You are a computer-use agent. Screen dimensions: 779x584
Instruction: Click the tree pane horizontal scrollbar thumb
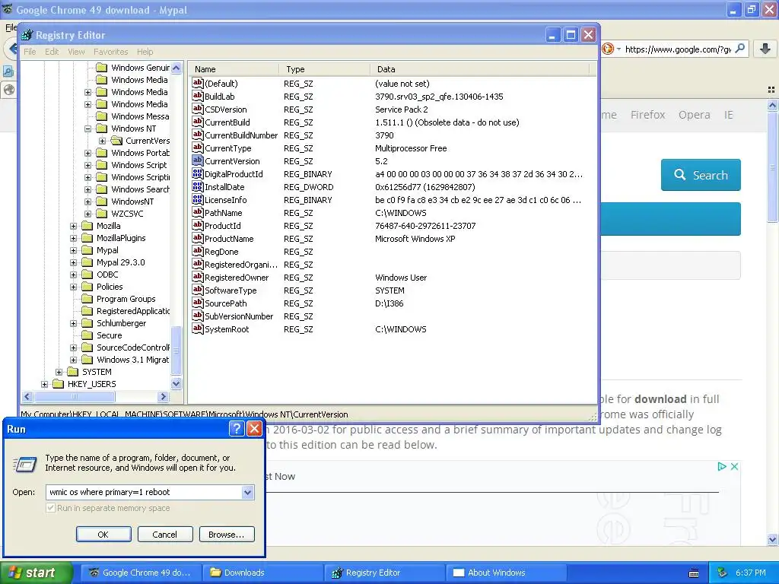[x=75, y=396]
